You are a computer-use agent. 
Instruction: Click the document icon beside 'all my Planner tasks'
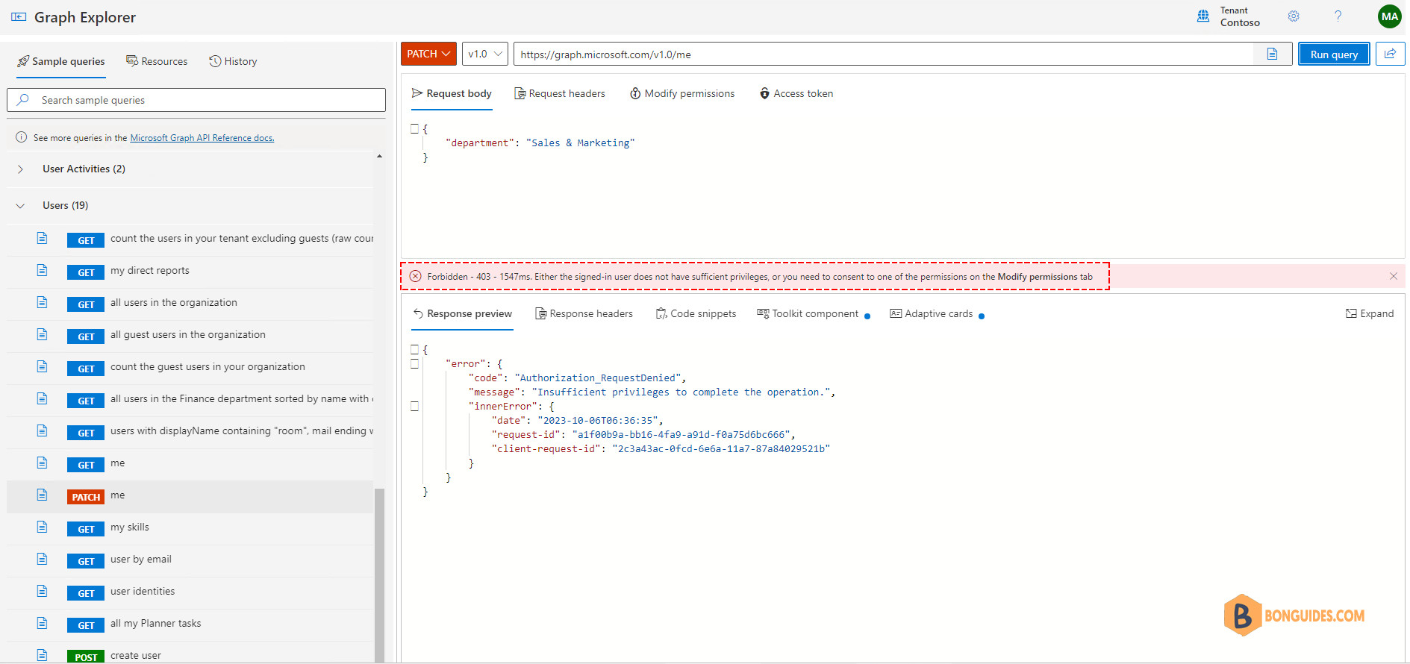(42, 623)
